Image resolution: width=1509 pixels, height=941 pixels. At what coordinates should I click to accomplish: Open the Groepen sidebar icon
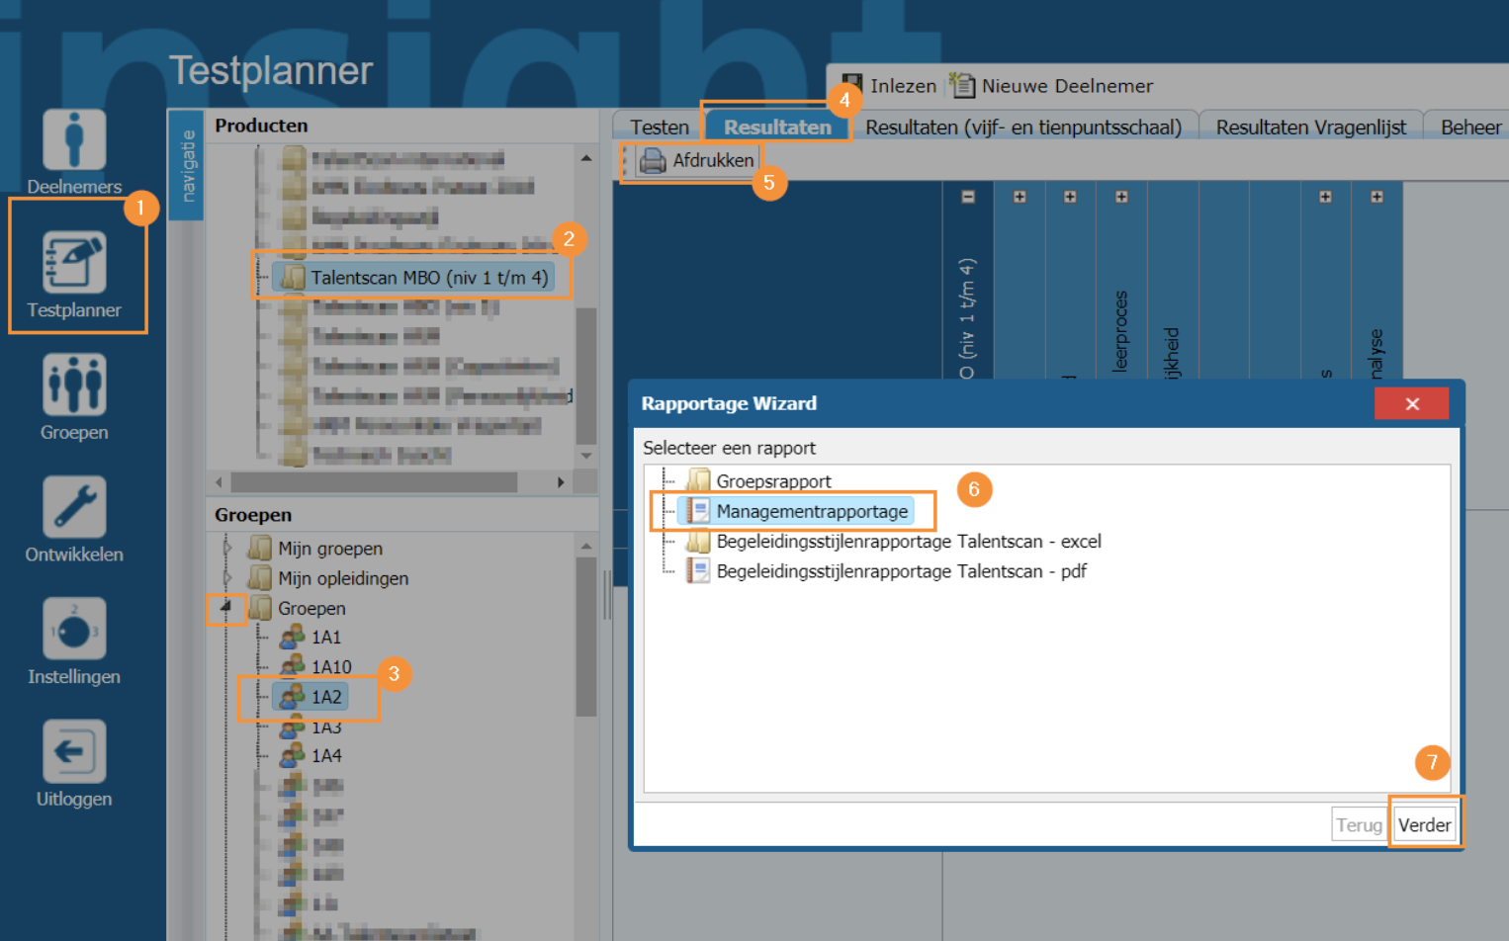pyautogui.click(x=74, y=385)
